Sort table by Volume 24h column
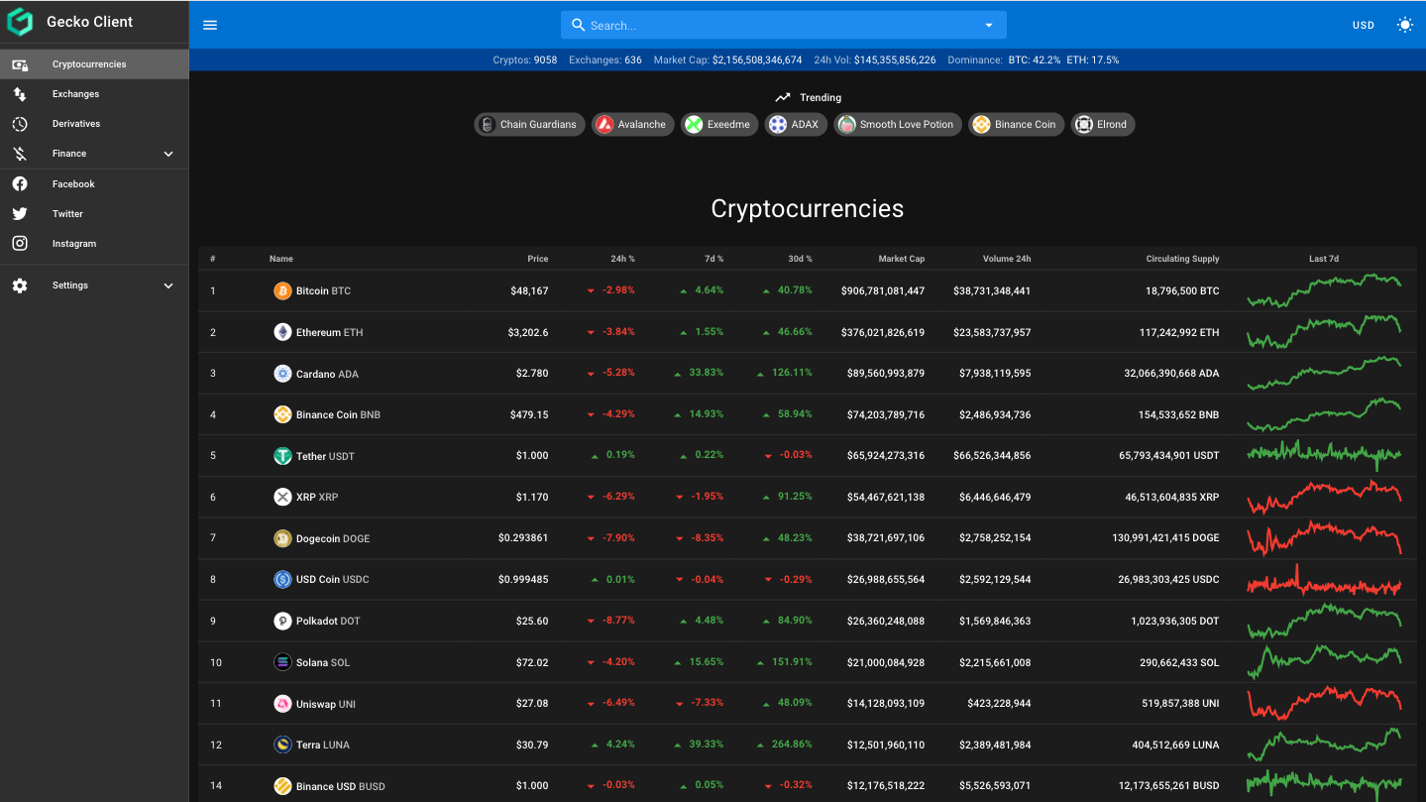1426x802 pixels. 1007,259
